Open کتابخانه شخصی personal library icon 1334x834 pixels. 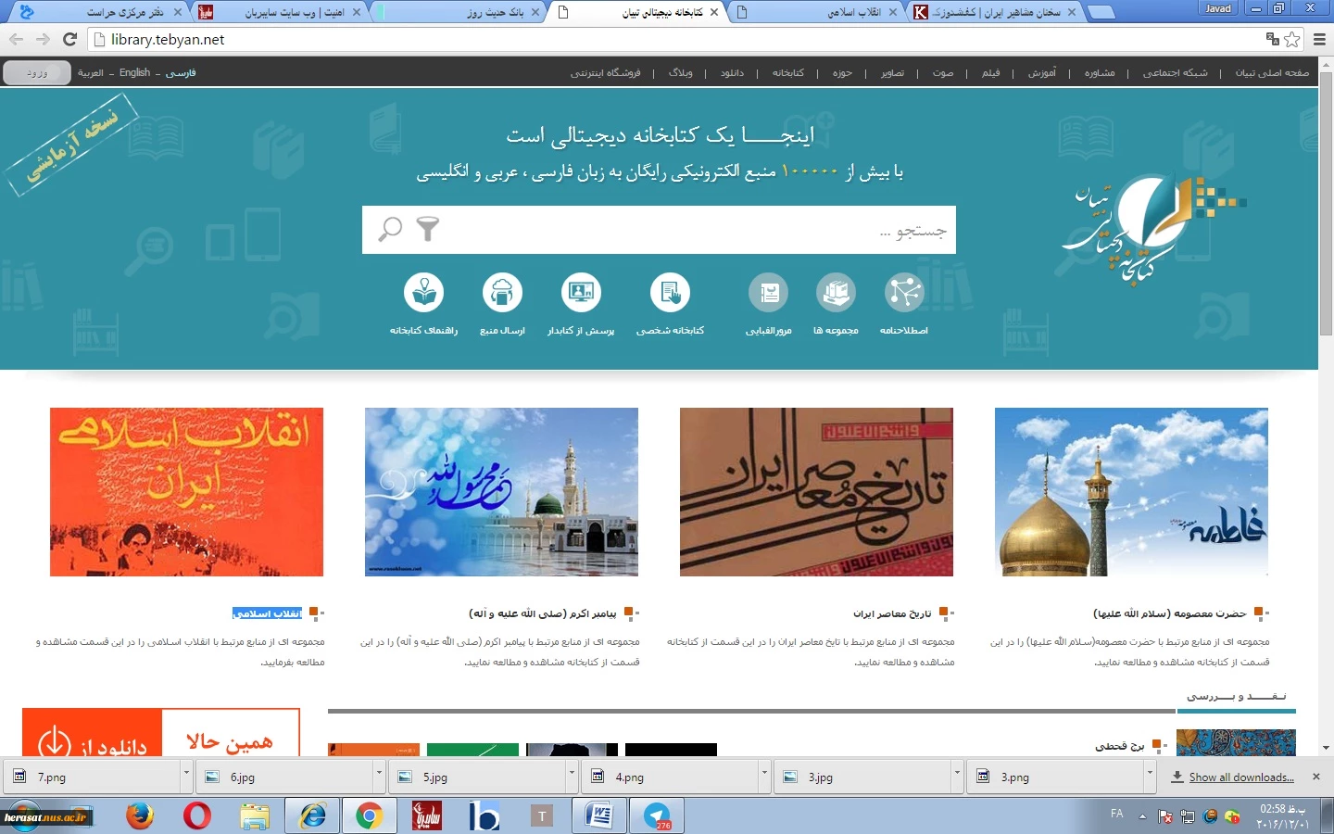670,293
